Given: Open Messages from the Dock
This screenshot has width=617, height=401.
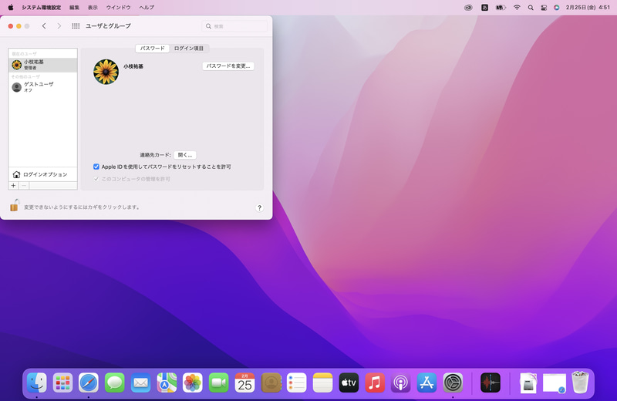Looking at the screenshot, I should click(x=114, y=382).
